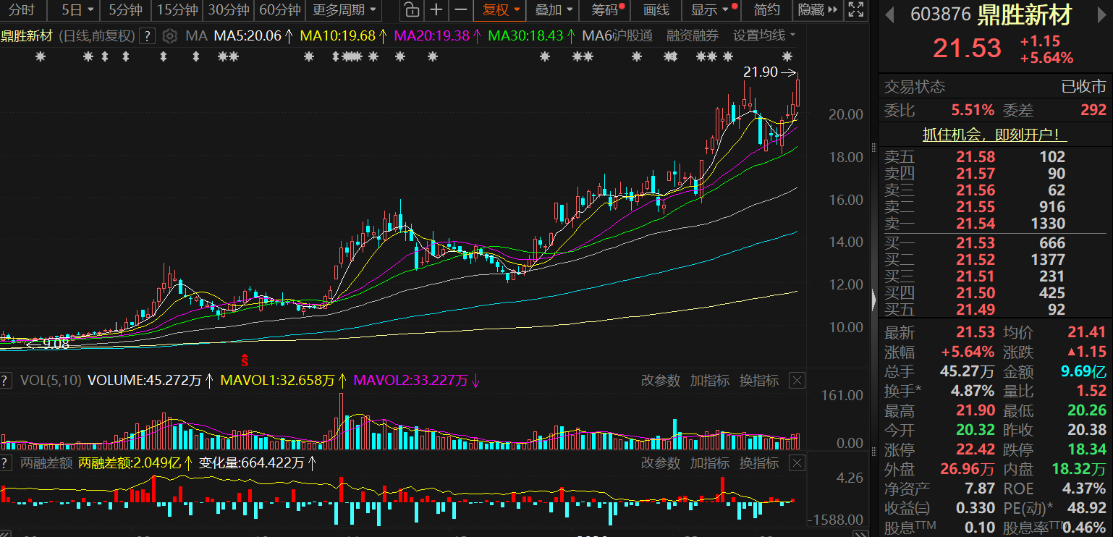Open the 设置均线 dropdown
Viewport: 1113px width, 537px height.
tap(763, 35)
